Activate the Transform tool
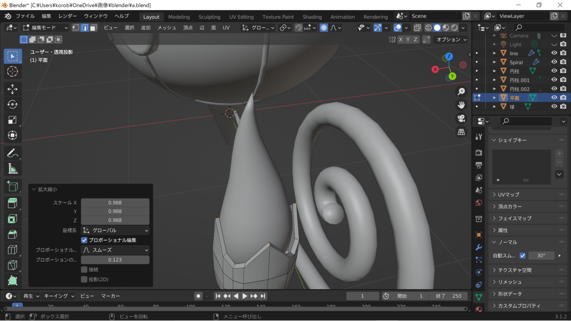Screen dimensions: 571x321 coord(13,136)
